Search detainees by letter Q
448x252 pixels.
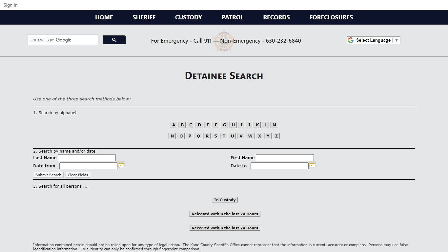[198, 136]
